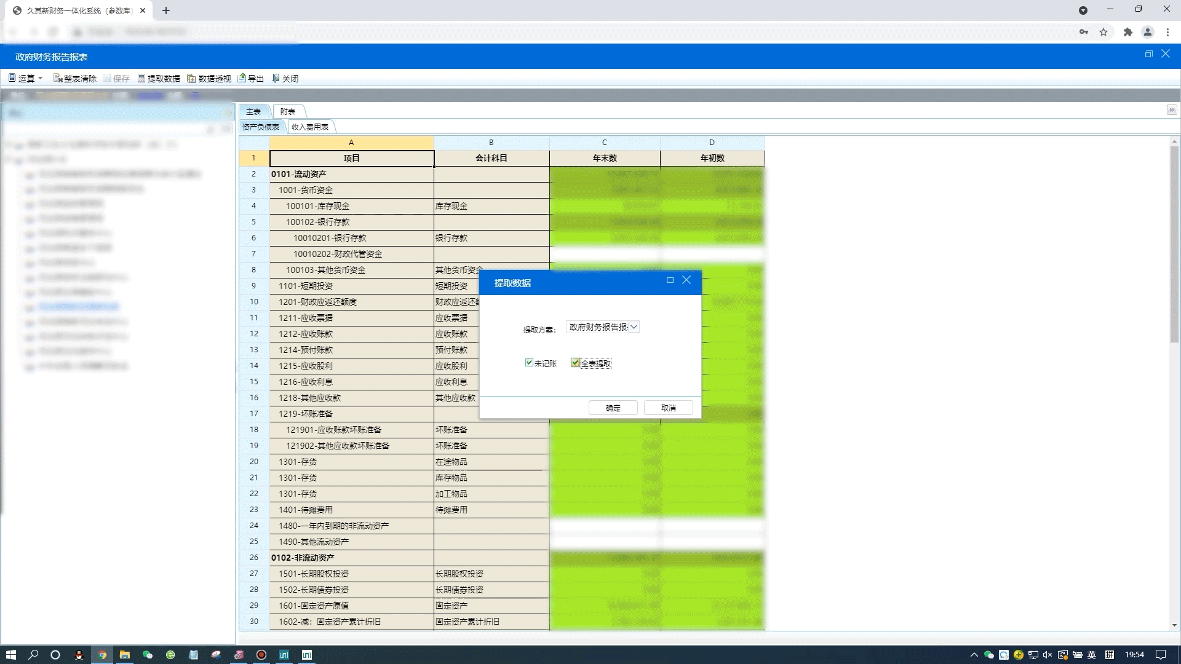This screenshot has height=664, width=1181.
Task: Open the browser extensions puzzle icon
Action: point(1127,32)
